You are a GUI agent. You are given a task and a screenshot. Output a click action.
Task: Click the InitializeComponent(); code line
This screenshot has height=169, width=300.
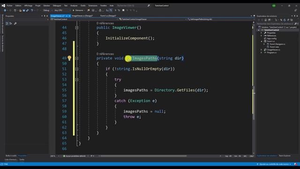130,38
